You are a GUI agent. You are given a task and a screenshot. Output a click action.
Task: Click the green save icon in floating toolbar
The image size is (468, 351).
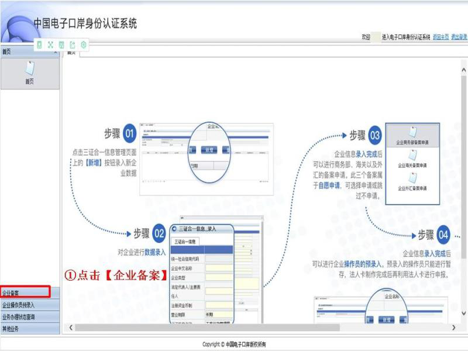pyautogui.click(x=61, y=44)
